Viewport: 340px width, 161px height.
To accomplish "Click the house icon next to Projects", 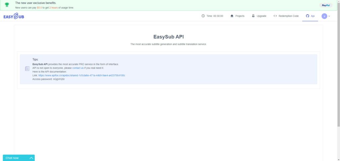I will pyautogui.click(x=232, y=16).
